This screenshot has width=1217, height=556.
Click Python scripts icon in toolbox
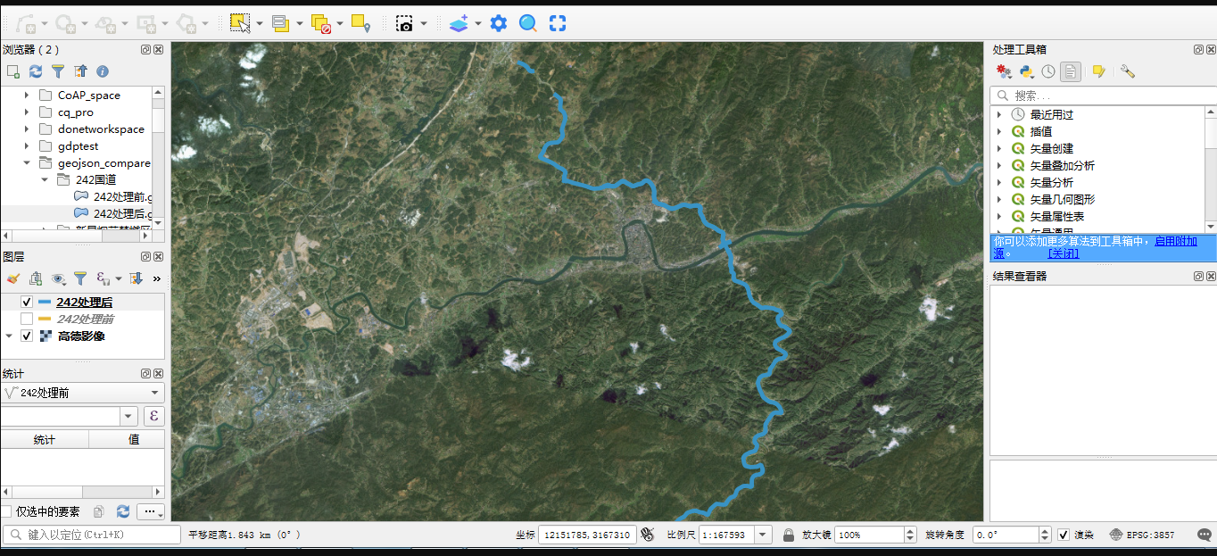(x=1026, y=71)
